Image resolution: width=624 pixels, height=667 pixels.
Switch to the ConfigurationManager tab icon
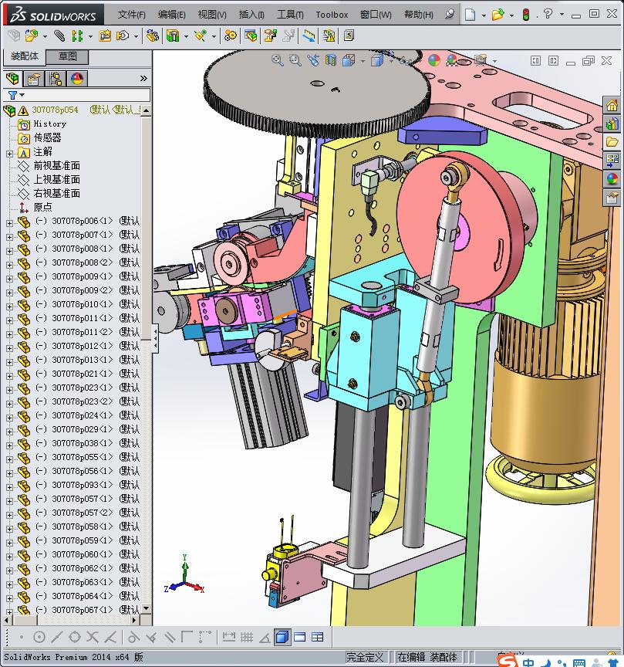tap(56, 78)
